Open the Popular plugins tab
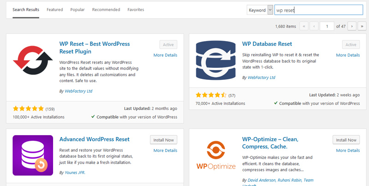369x186 pixels. pos(77,10)
